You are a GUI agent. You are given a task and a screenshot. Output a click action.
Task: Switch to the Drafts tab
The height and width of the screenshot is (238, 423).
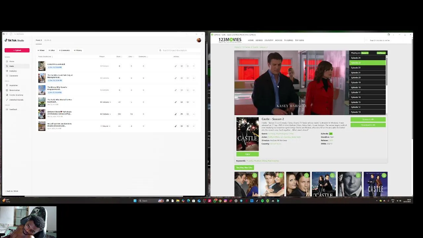click(x=48, y=40)
